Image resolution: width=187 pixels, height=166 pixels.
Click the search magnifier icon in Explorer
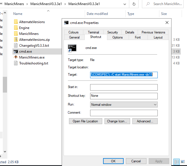point(148,4)
